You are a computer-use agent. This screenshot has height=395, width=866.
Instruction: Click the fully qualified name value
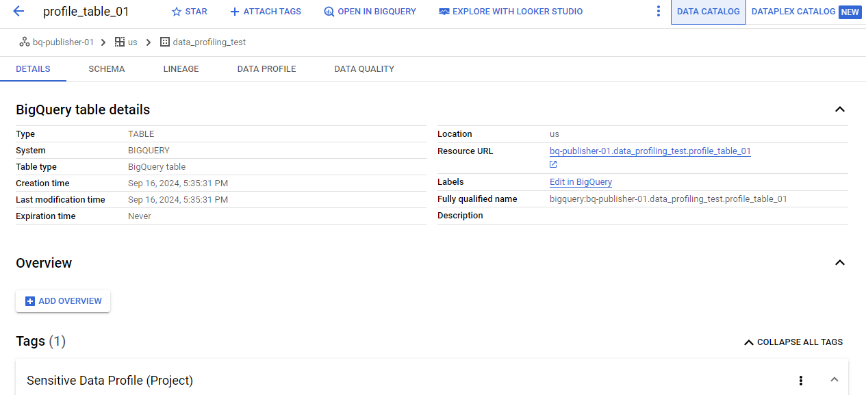[x=668, y=199]
